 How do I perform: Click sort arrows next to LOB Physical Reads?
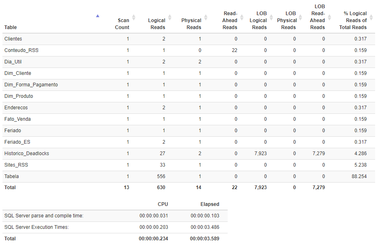tap(301, 17)
